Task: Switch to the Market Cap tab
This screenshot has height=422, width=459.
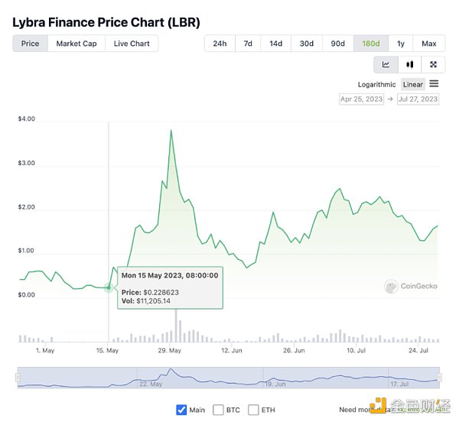Action: (76, 44)
